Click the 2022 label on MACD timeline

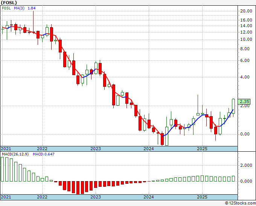tap(42, 197)
